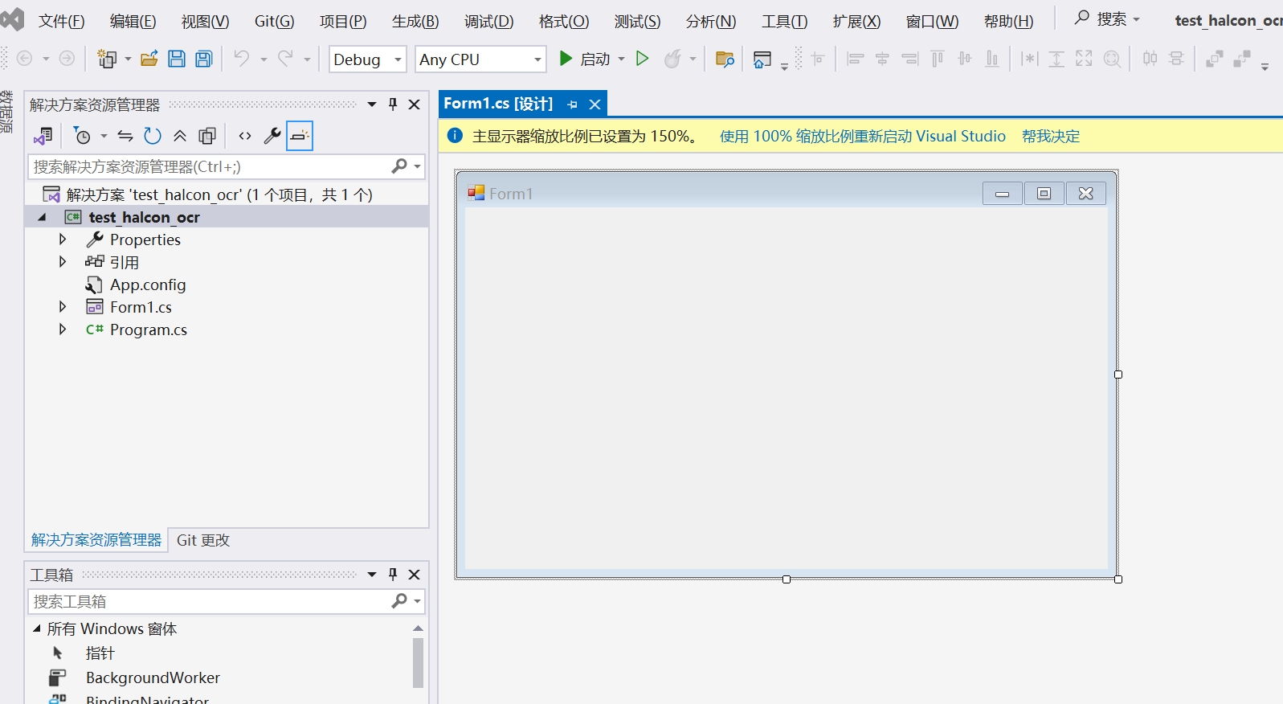Open the Git(G) menu

[274, 22]
